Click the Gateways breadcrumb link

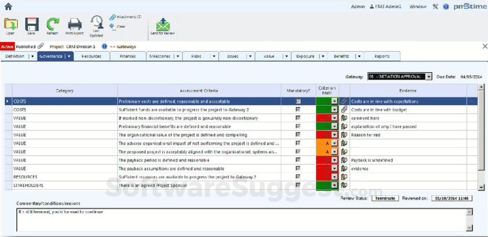click(x=127, y=47)
